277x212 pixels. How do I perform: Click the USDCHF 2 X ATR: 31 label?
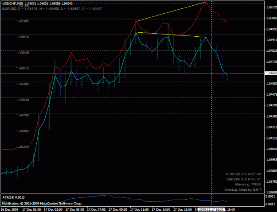point(243,179)
